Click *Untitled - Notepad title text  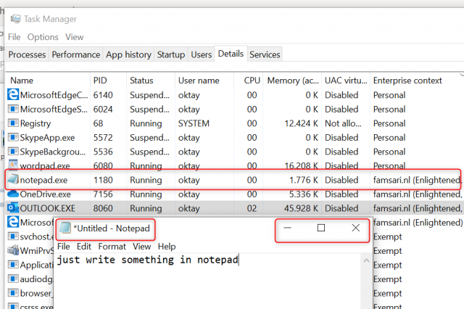coord(112,228)
